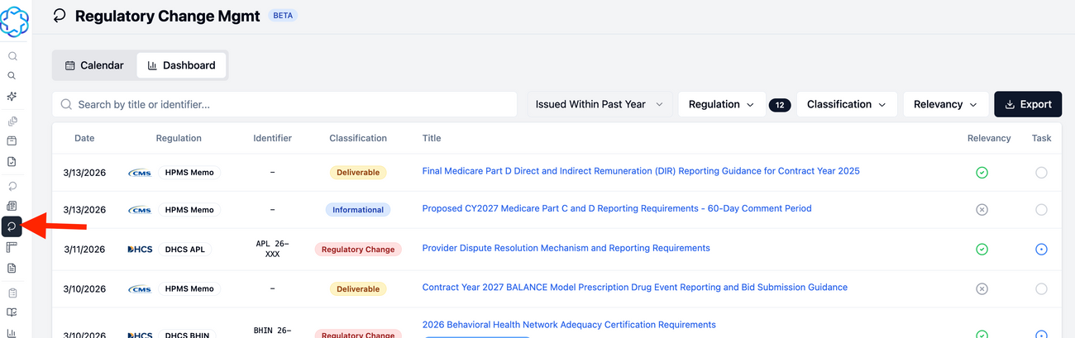Click the Relevancy column header

tap(989, 138)
